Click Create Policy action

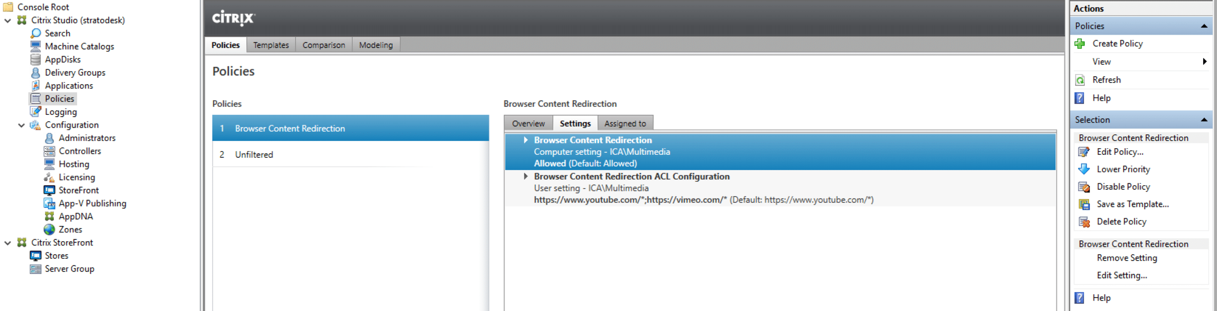[x=1118, y=44]
